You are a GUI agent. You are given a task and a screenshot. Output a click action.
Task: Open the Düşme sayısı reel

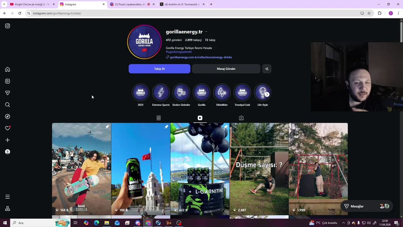(259, 169)
